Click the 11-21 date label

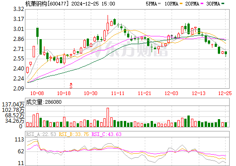pos(144,93)
